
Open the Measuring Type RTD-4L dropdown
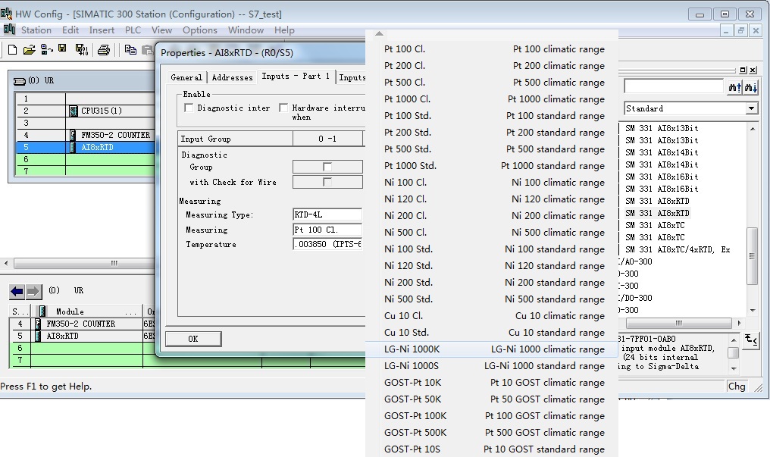coord(327,214)
